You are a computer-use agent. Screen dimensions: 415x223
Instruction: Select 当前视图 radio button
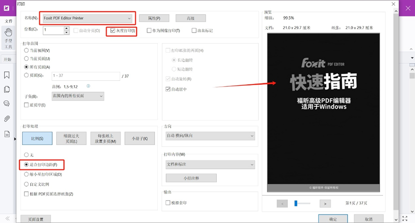(x=26, y=50)
